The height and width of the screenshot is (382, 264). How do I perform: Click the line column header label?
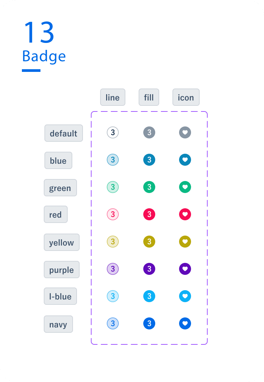tap(112, 97)
